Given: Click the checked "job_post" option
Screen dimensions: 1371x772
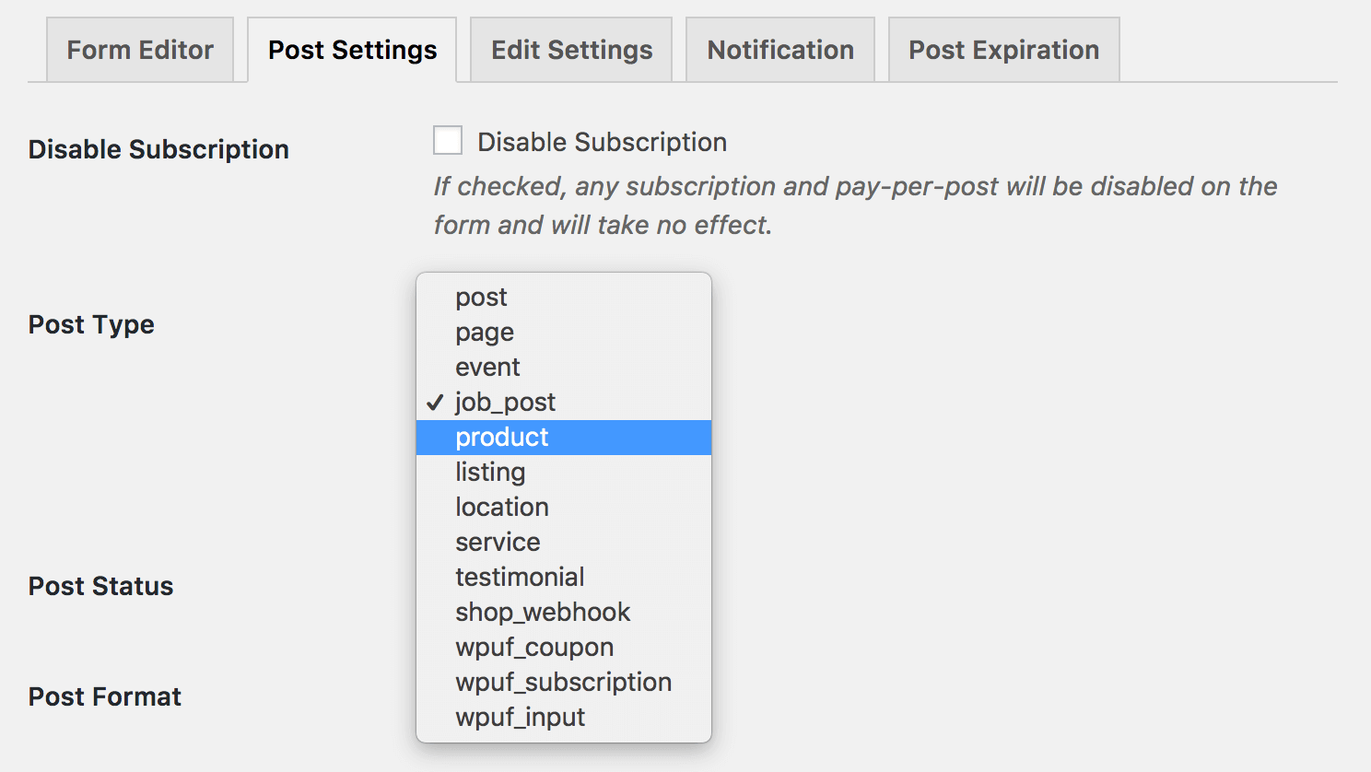Looking at the screenshot, I should [505, 402].
